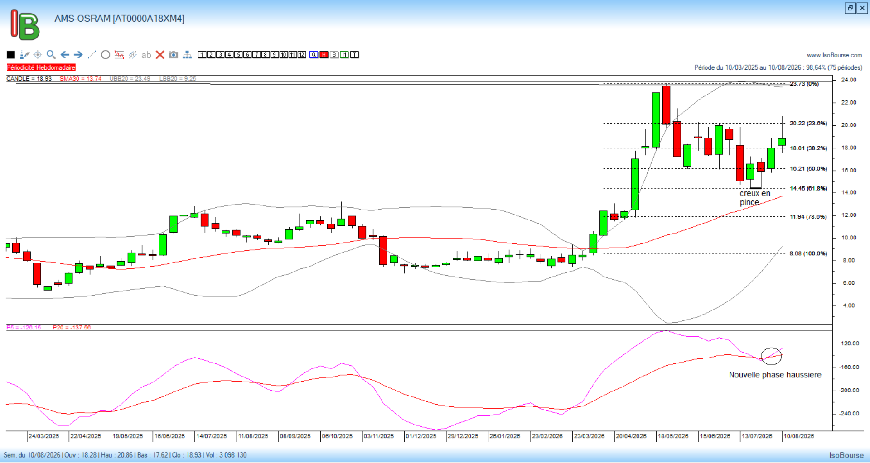Click the red X delete icon
This screenshot has width=870, height=463.
[x=160, y=55]
